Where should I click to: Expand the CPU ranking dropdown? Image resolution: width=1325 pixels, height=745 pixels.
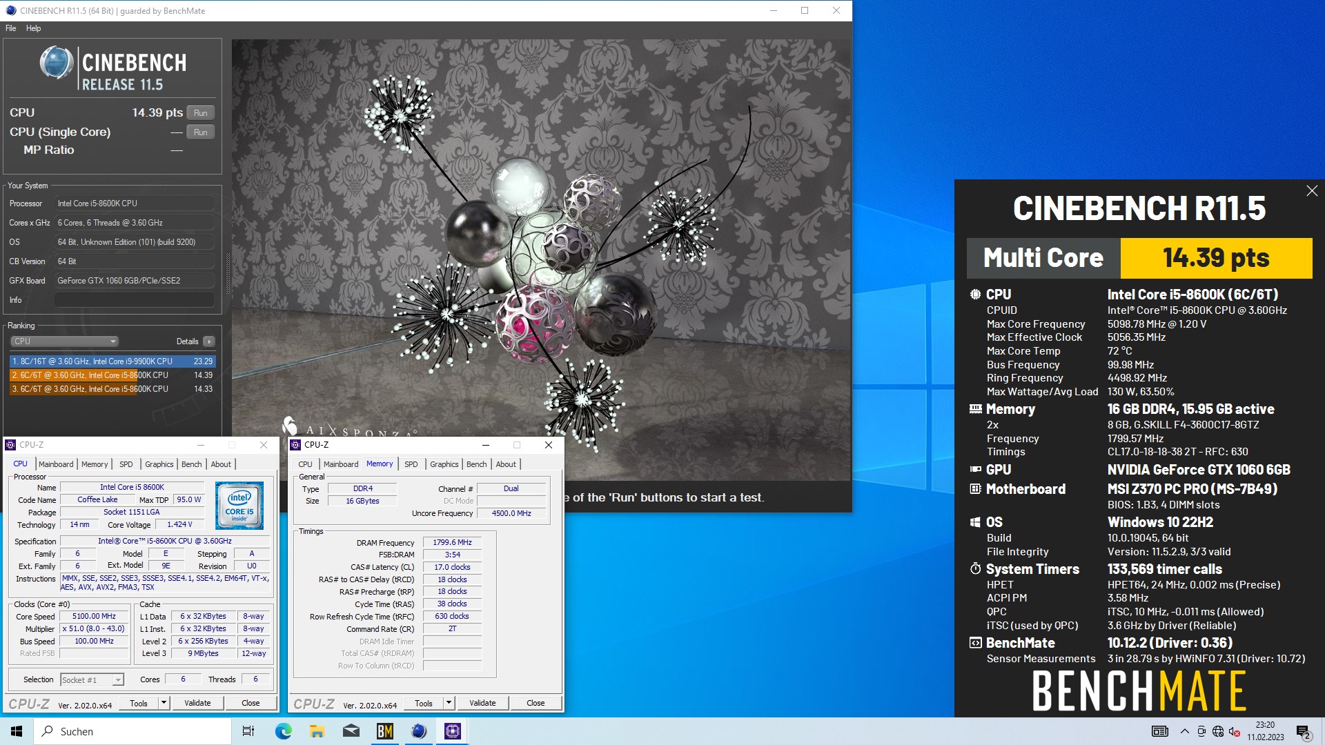[x=65, y=341]
